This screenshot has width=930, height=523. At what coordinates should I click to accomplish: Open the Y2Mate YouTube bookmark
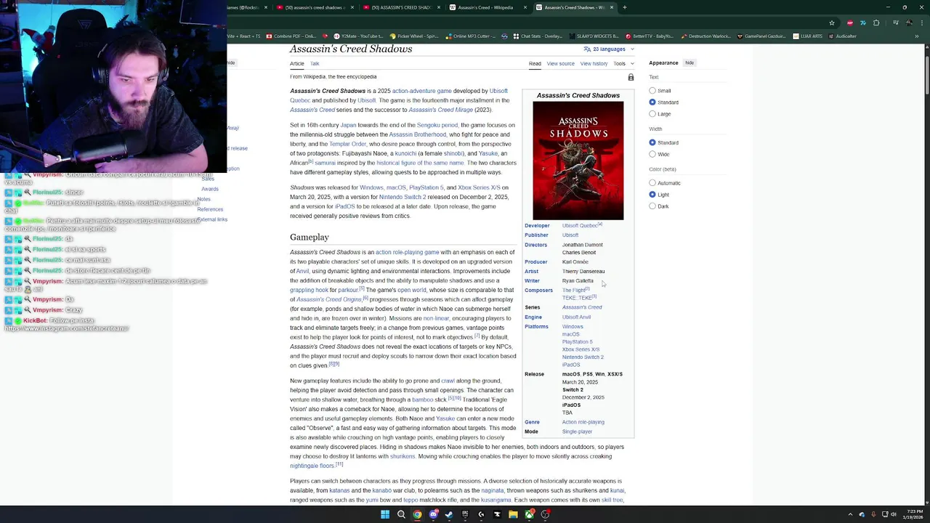click(x=357, y=36)
